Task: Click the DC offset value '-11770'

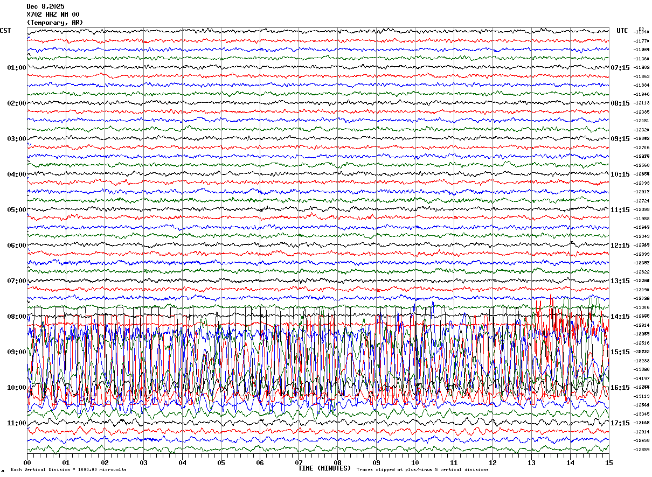Action: (x=641, y=41)
